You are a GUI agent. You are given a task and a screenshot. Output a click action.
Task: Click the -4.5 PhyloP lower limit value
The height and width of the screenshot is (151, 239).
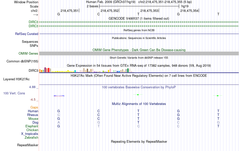pos(33,100)
